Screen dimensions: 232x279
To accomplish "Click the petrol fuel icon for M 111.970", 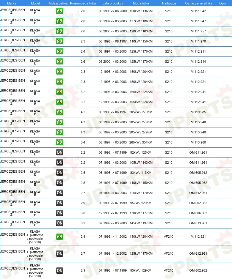I will tap(60, 41).
